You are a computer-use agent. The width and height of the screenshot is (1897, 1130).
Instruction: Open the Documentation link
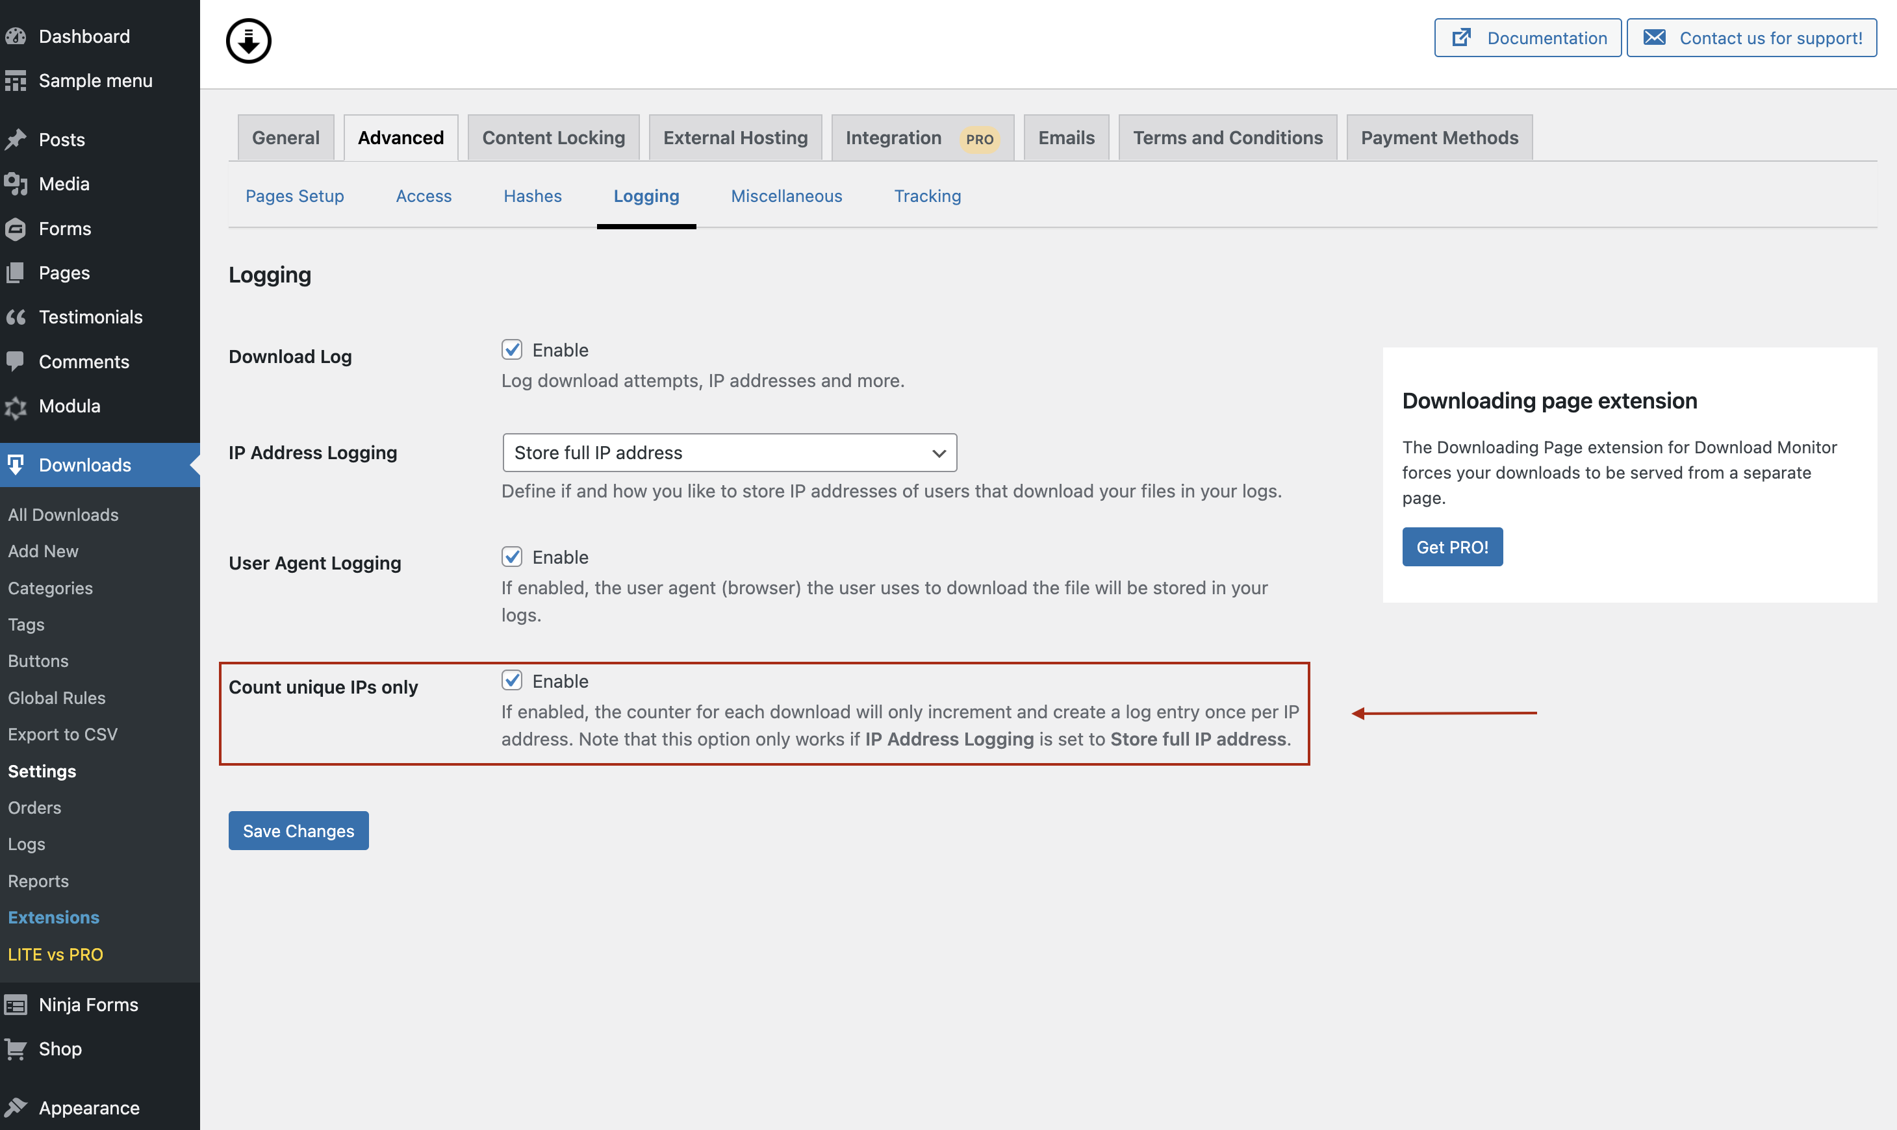(1527, 37)
